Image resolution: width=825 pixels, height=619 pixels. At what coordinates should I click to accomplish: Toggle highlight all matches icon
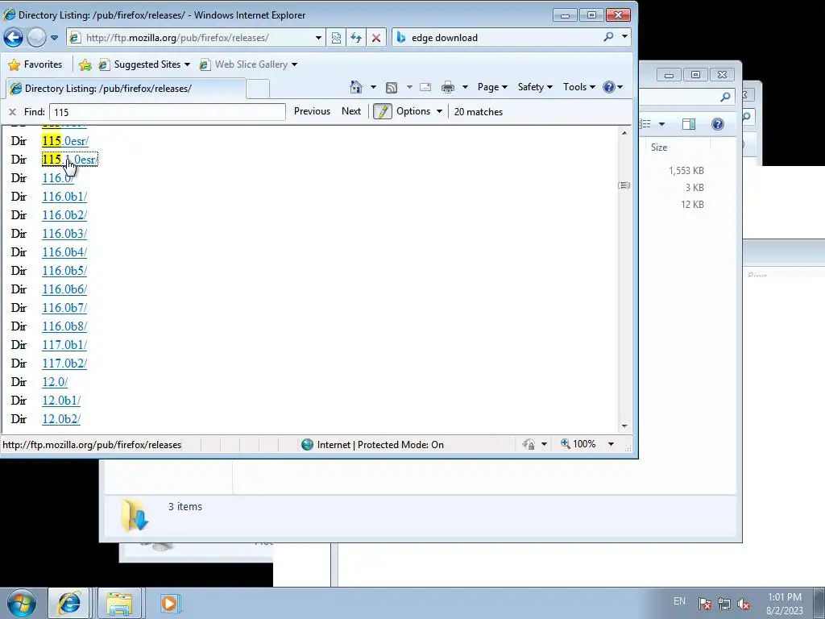pos(383,111)
